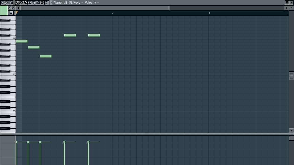Click the first C#6 note's velocity handle

[64, 142]
